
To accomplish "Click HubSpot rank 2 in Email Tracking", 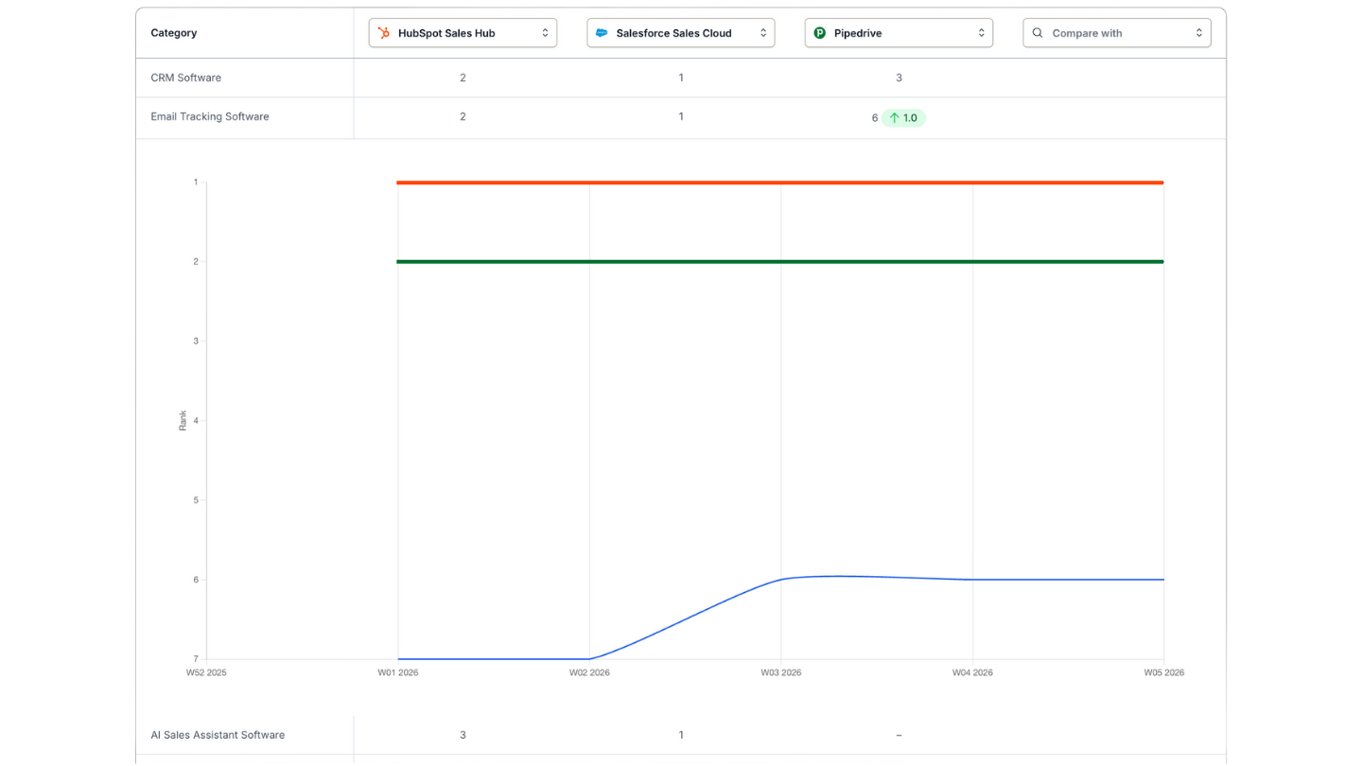I will click(463, 116).
